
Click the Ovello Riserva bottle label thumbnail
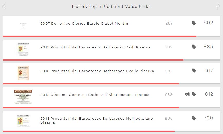[x=23, y=73]
